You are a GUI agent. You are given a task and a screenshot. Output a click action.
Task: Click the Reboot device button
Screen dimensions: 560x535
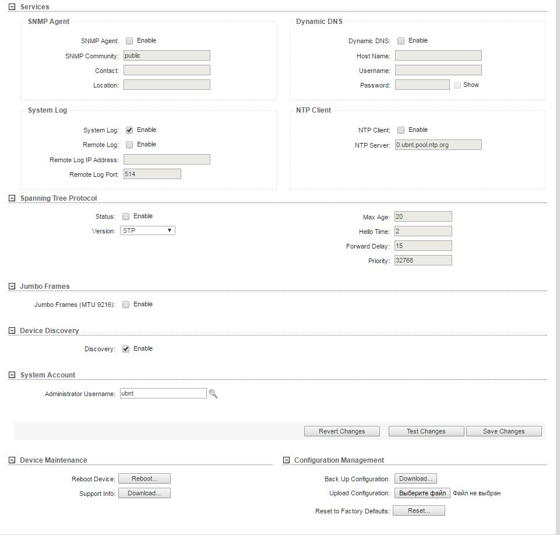point(145,478)
